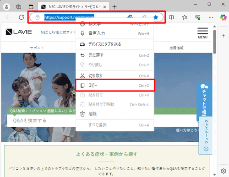229x177 pixels.
Task: Refresh the page
Action: click(22, 17)
